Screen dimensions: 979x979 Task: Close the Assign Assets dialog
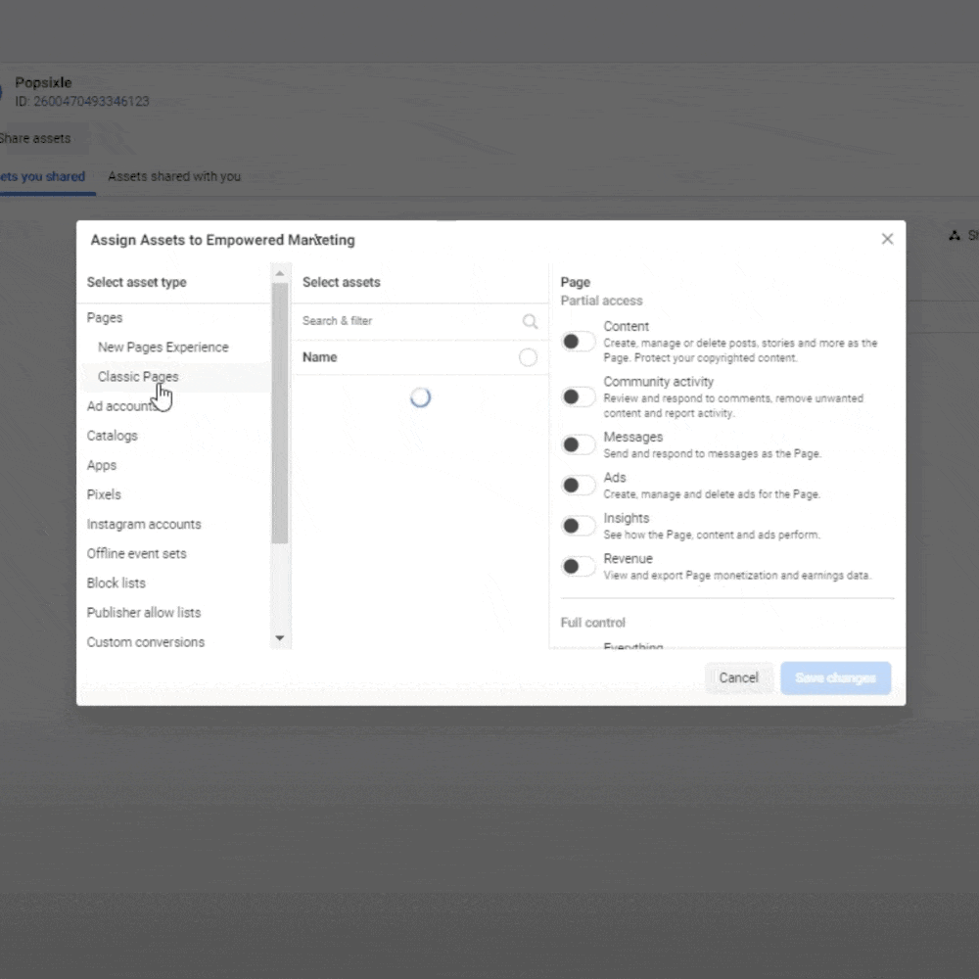[887, 239]
